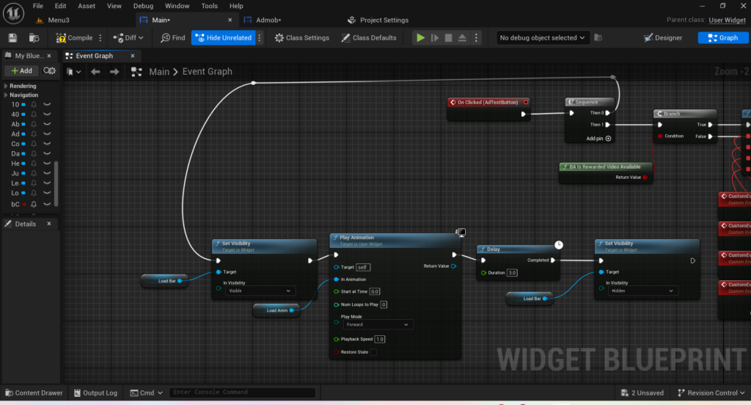The width and height of the screenshot is (751, 405).
Task: Close the Details panel
Action: click(49, 224)
